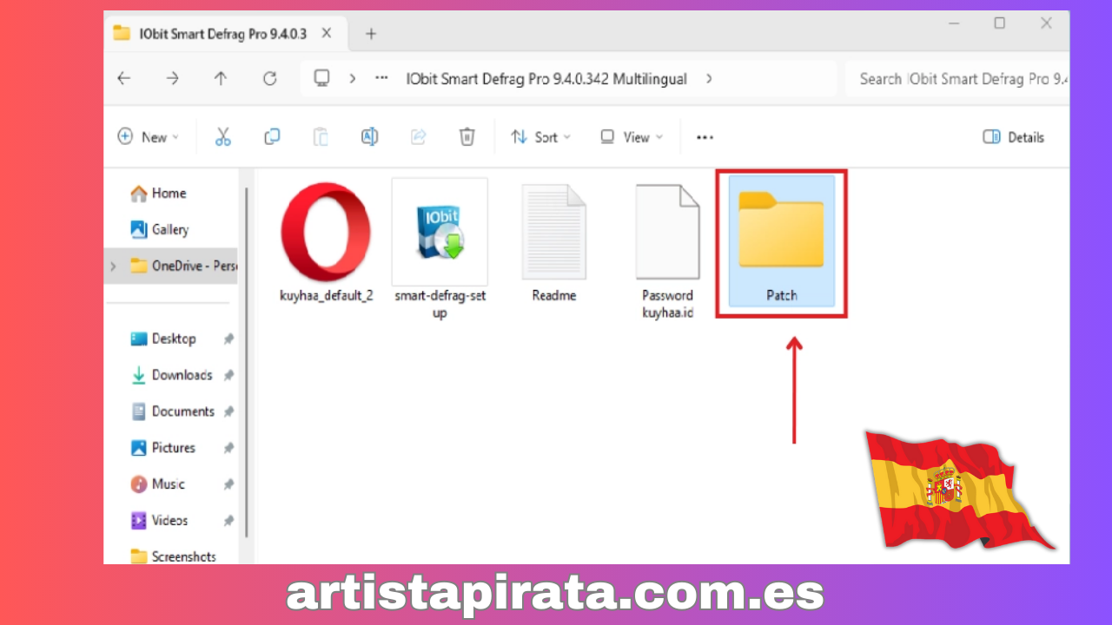Click the Cut scissors icon
Viewport: 1112px width, 625px height.
(223, 137)
